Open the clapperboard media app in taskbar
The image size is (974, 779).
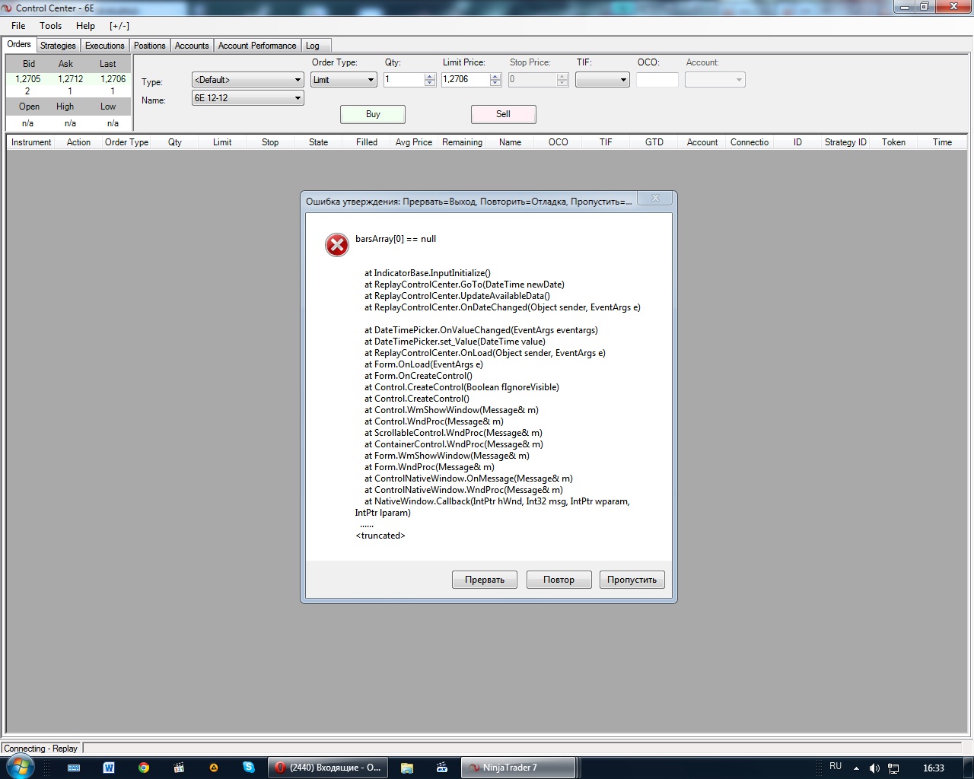coord(179,768)
